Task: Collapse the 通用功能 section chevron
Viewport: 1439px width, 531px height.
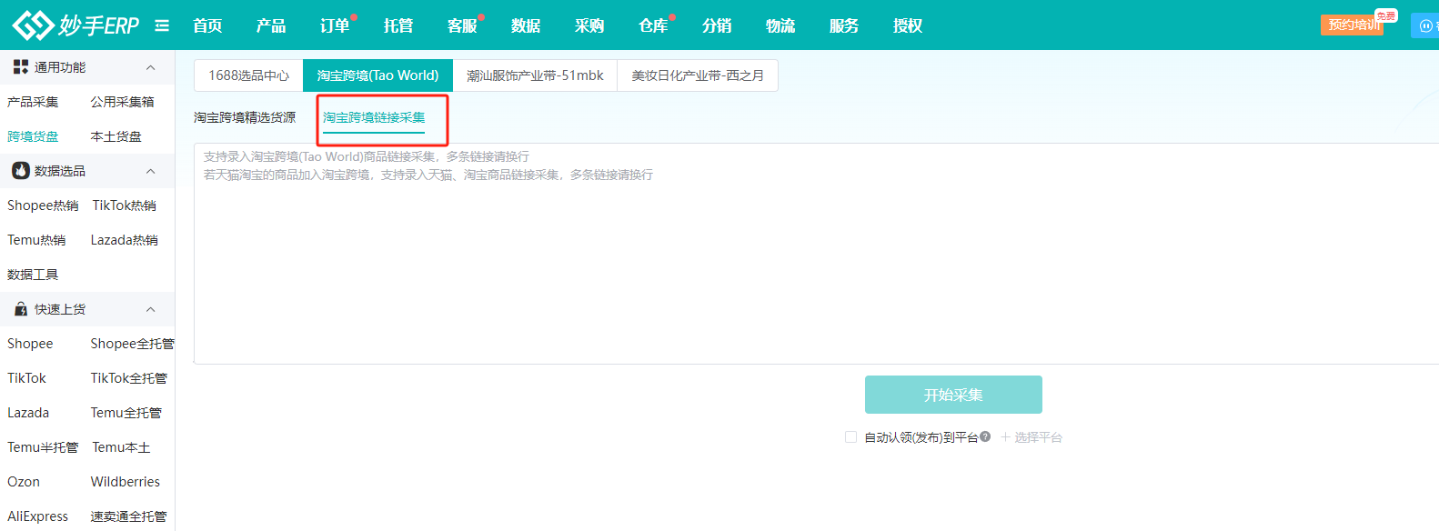Action: 151,67
